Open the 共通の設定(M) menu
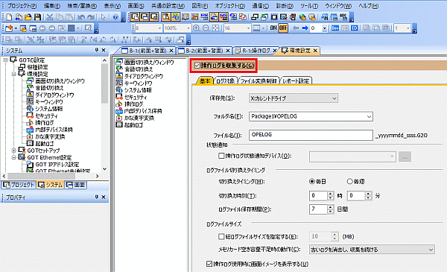The width and height of the screenshot is (447, 272). coord(168,6)
